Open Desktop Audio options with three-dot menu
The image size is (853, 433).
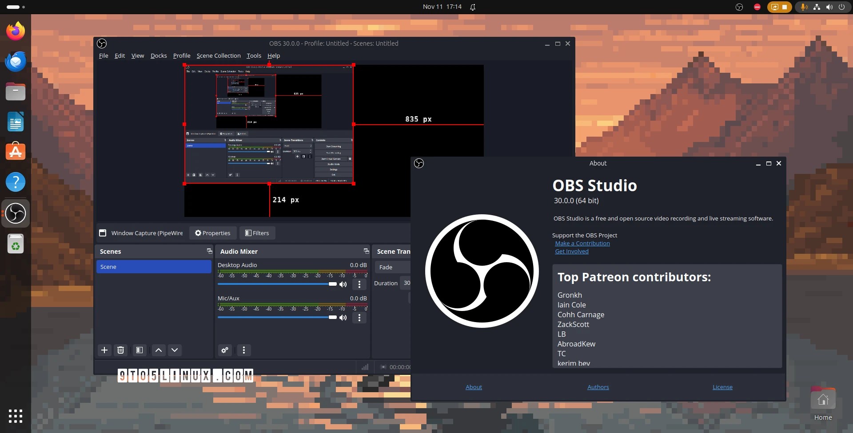coord(359,284)
